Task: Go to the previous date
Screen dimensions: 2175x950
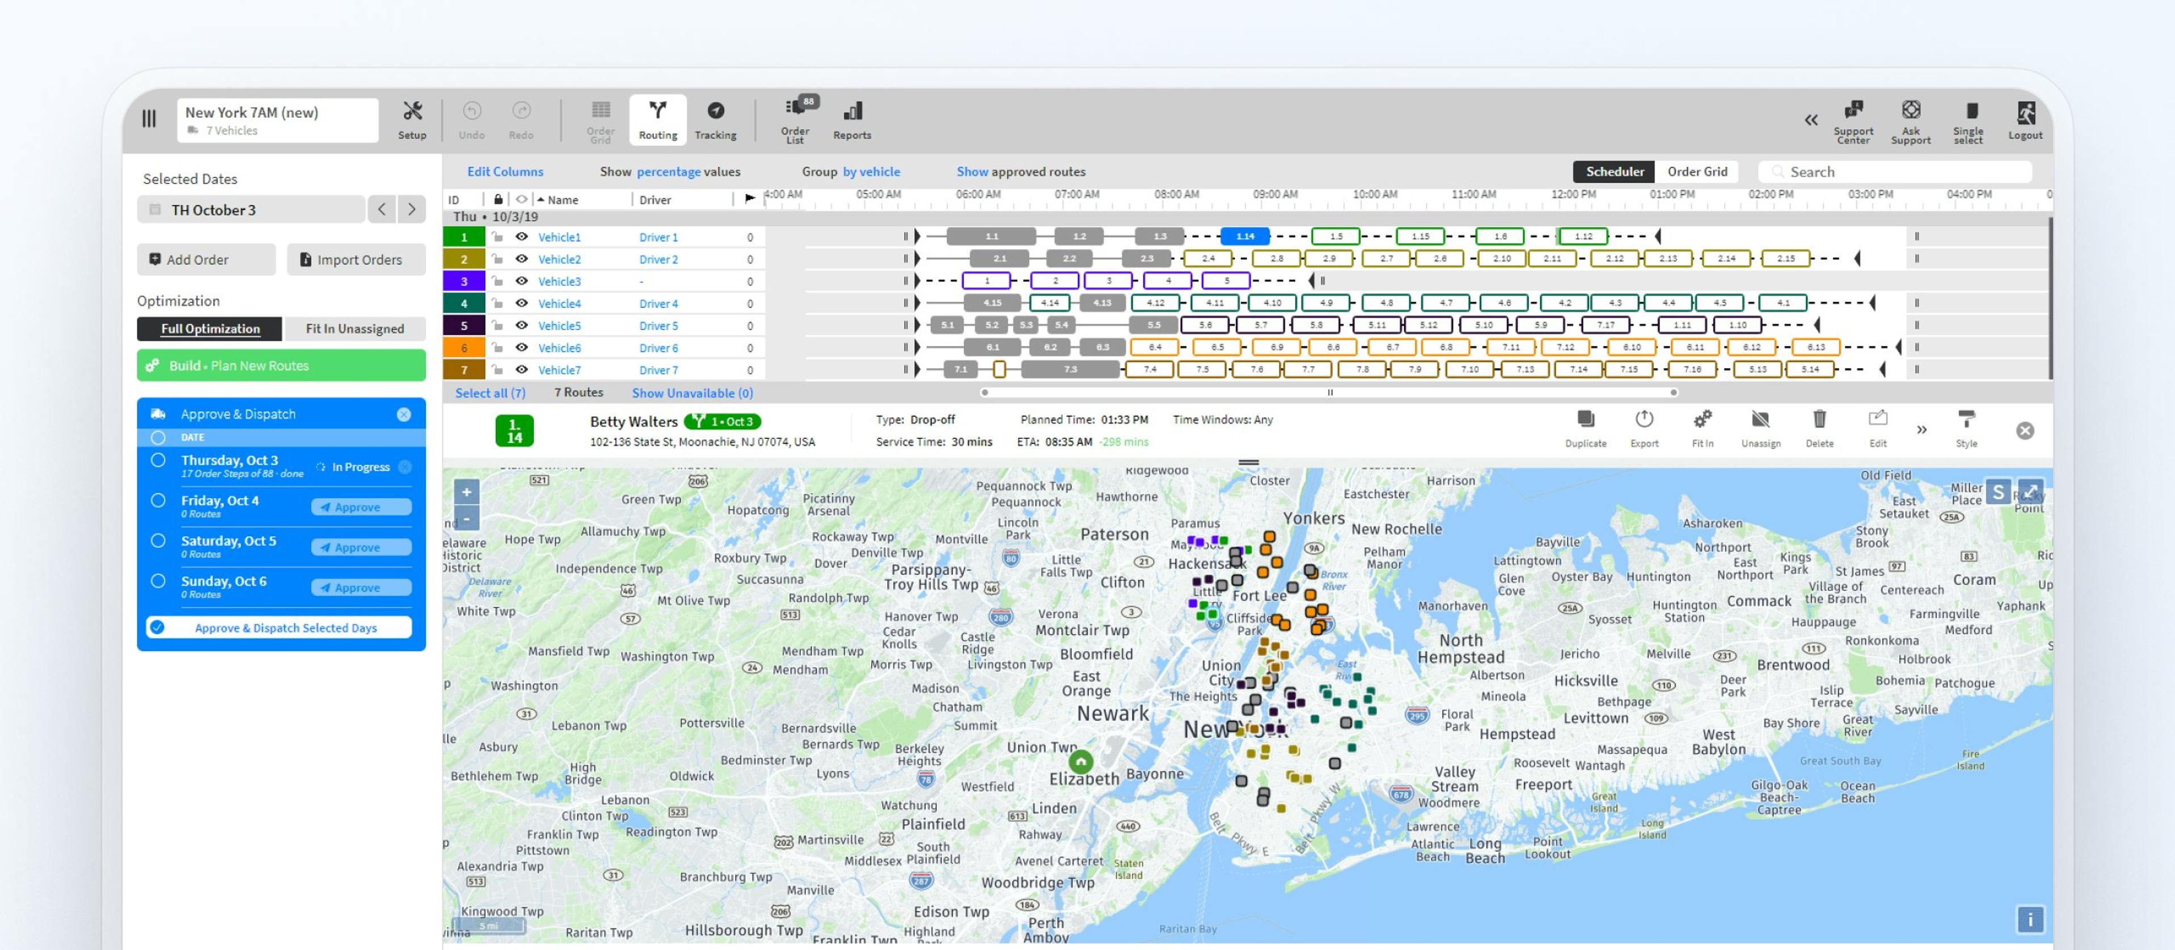Action: point(382,209)
